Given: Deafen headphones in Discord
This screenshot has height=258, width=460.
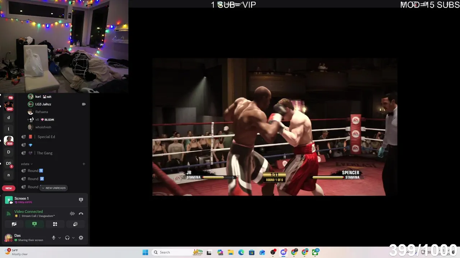Looking at the screenshot, I should [x=67, y=238].
